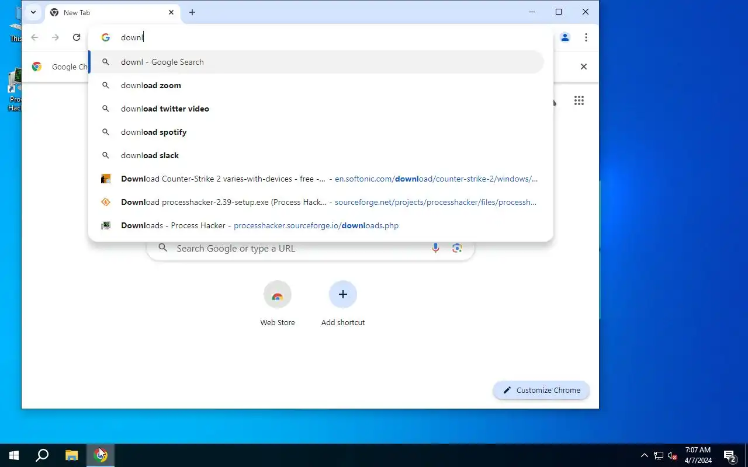Close the New Tab tab
This screenshot has width=748, height=467.
click(171, 12)
